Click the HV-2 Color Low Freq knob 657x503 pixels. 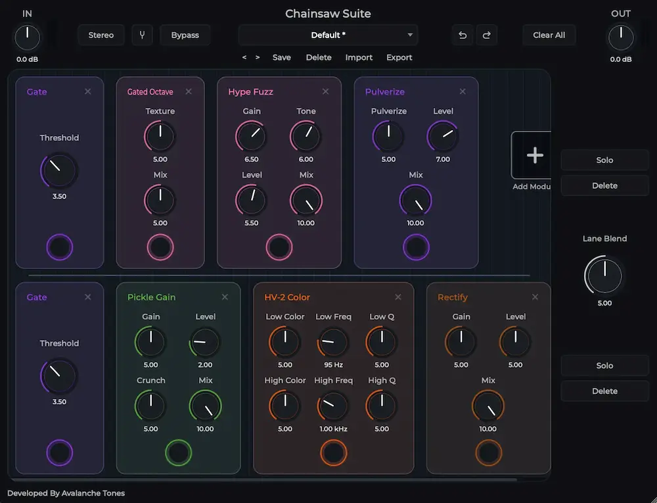point(334,342)
